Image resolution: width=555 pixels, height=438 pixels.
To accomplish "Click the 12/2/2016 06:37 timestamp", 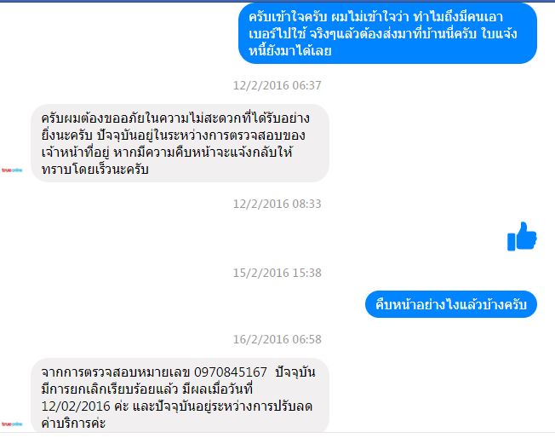I will (x=277, y=85).
